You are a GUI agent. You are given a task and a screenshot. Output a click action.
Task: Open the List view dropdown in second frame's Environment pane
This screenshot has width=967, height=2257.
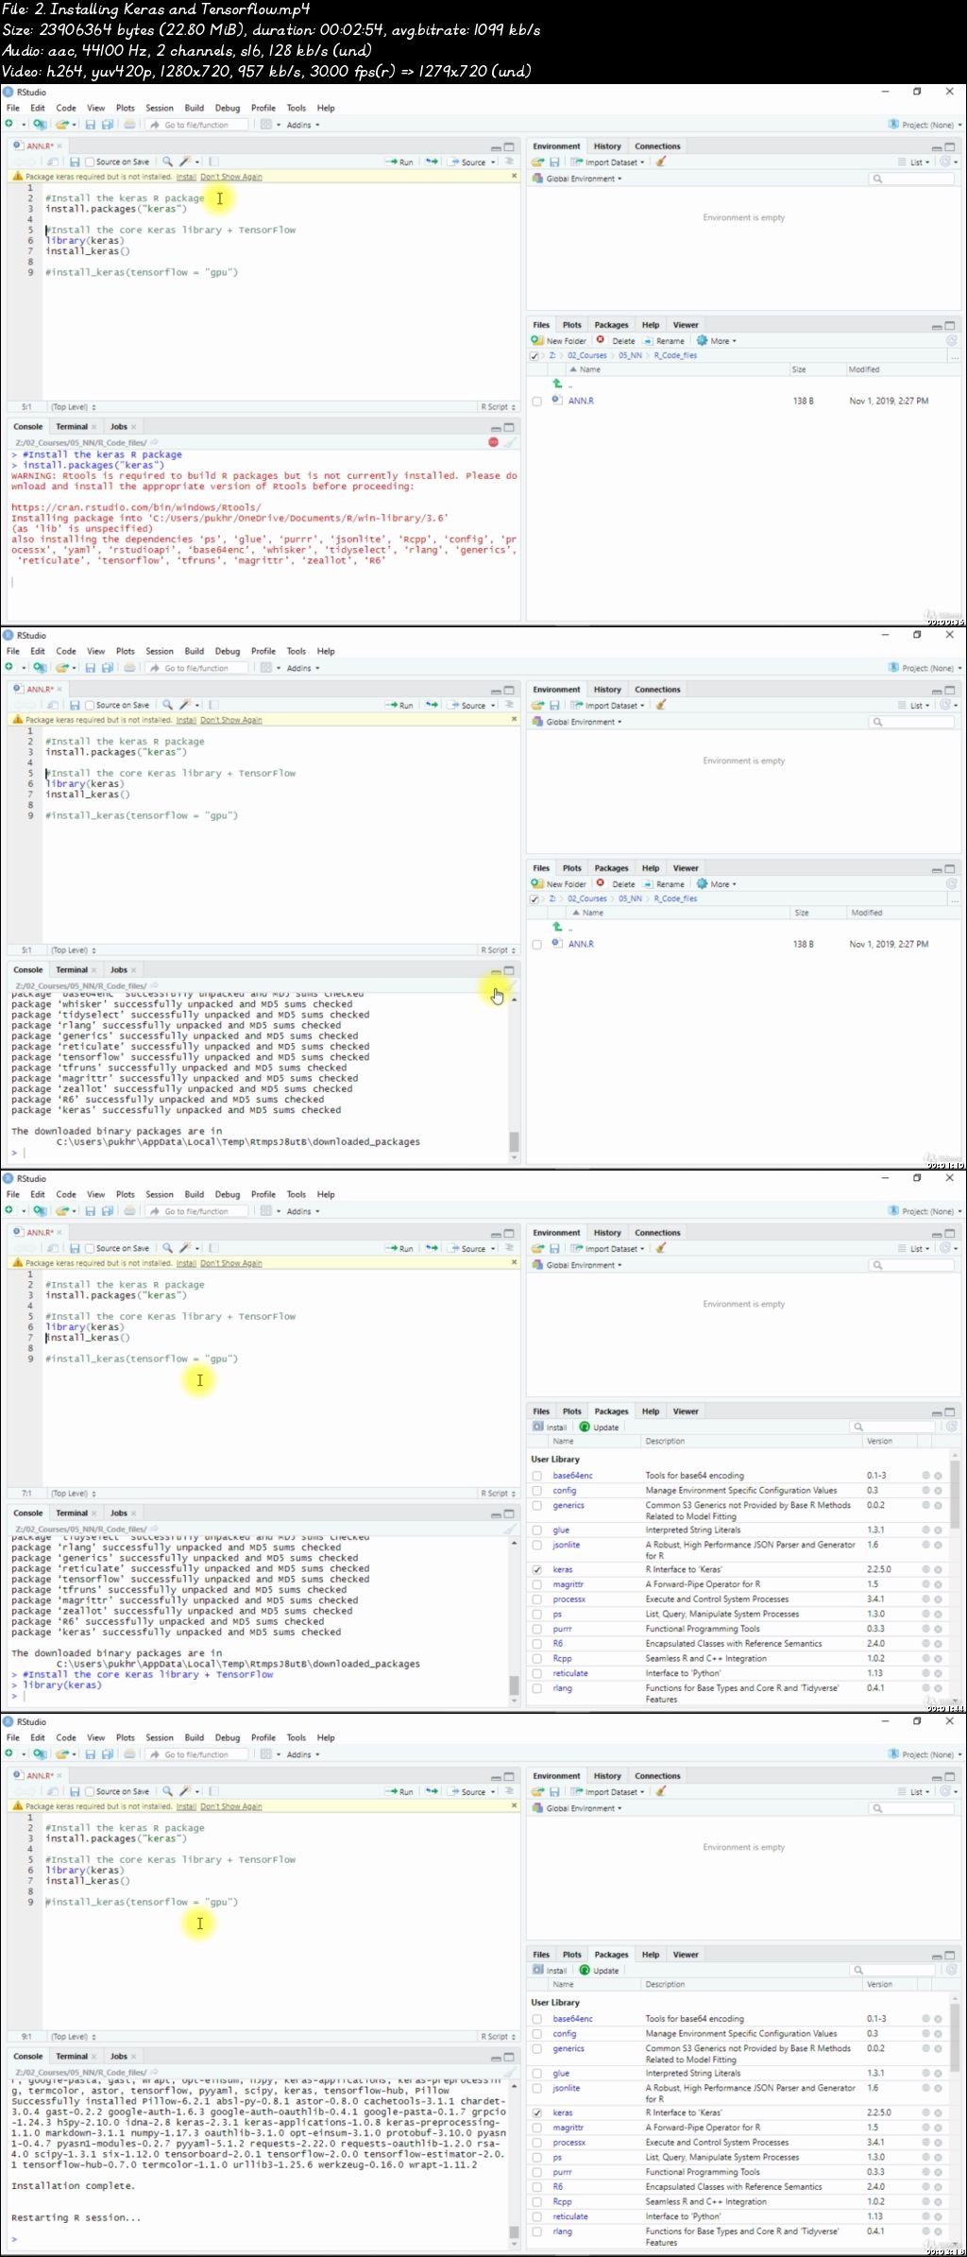pos(914,705)
